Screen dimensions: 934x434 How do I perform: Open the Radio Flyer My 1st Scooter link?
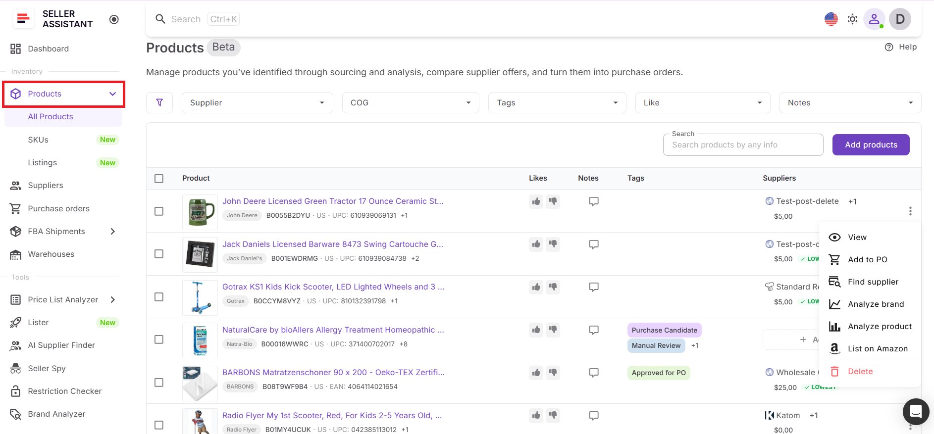332,415
